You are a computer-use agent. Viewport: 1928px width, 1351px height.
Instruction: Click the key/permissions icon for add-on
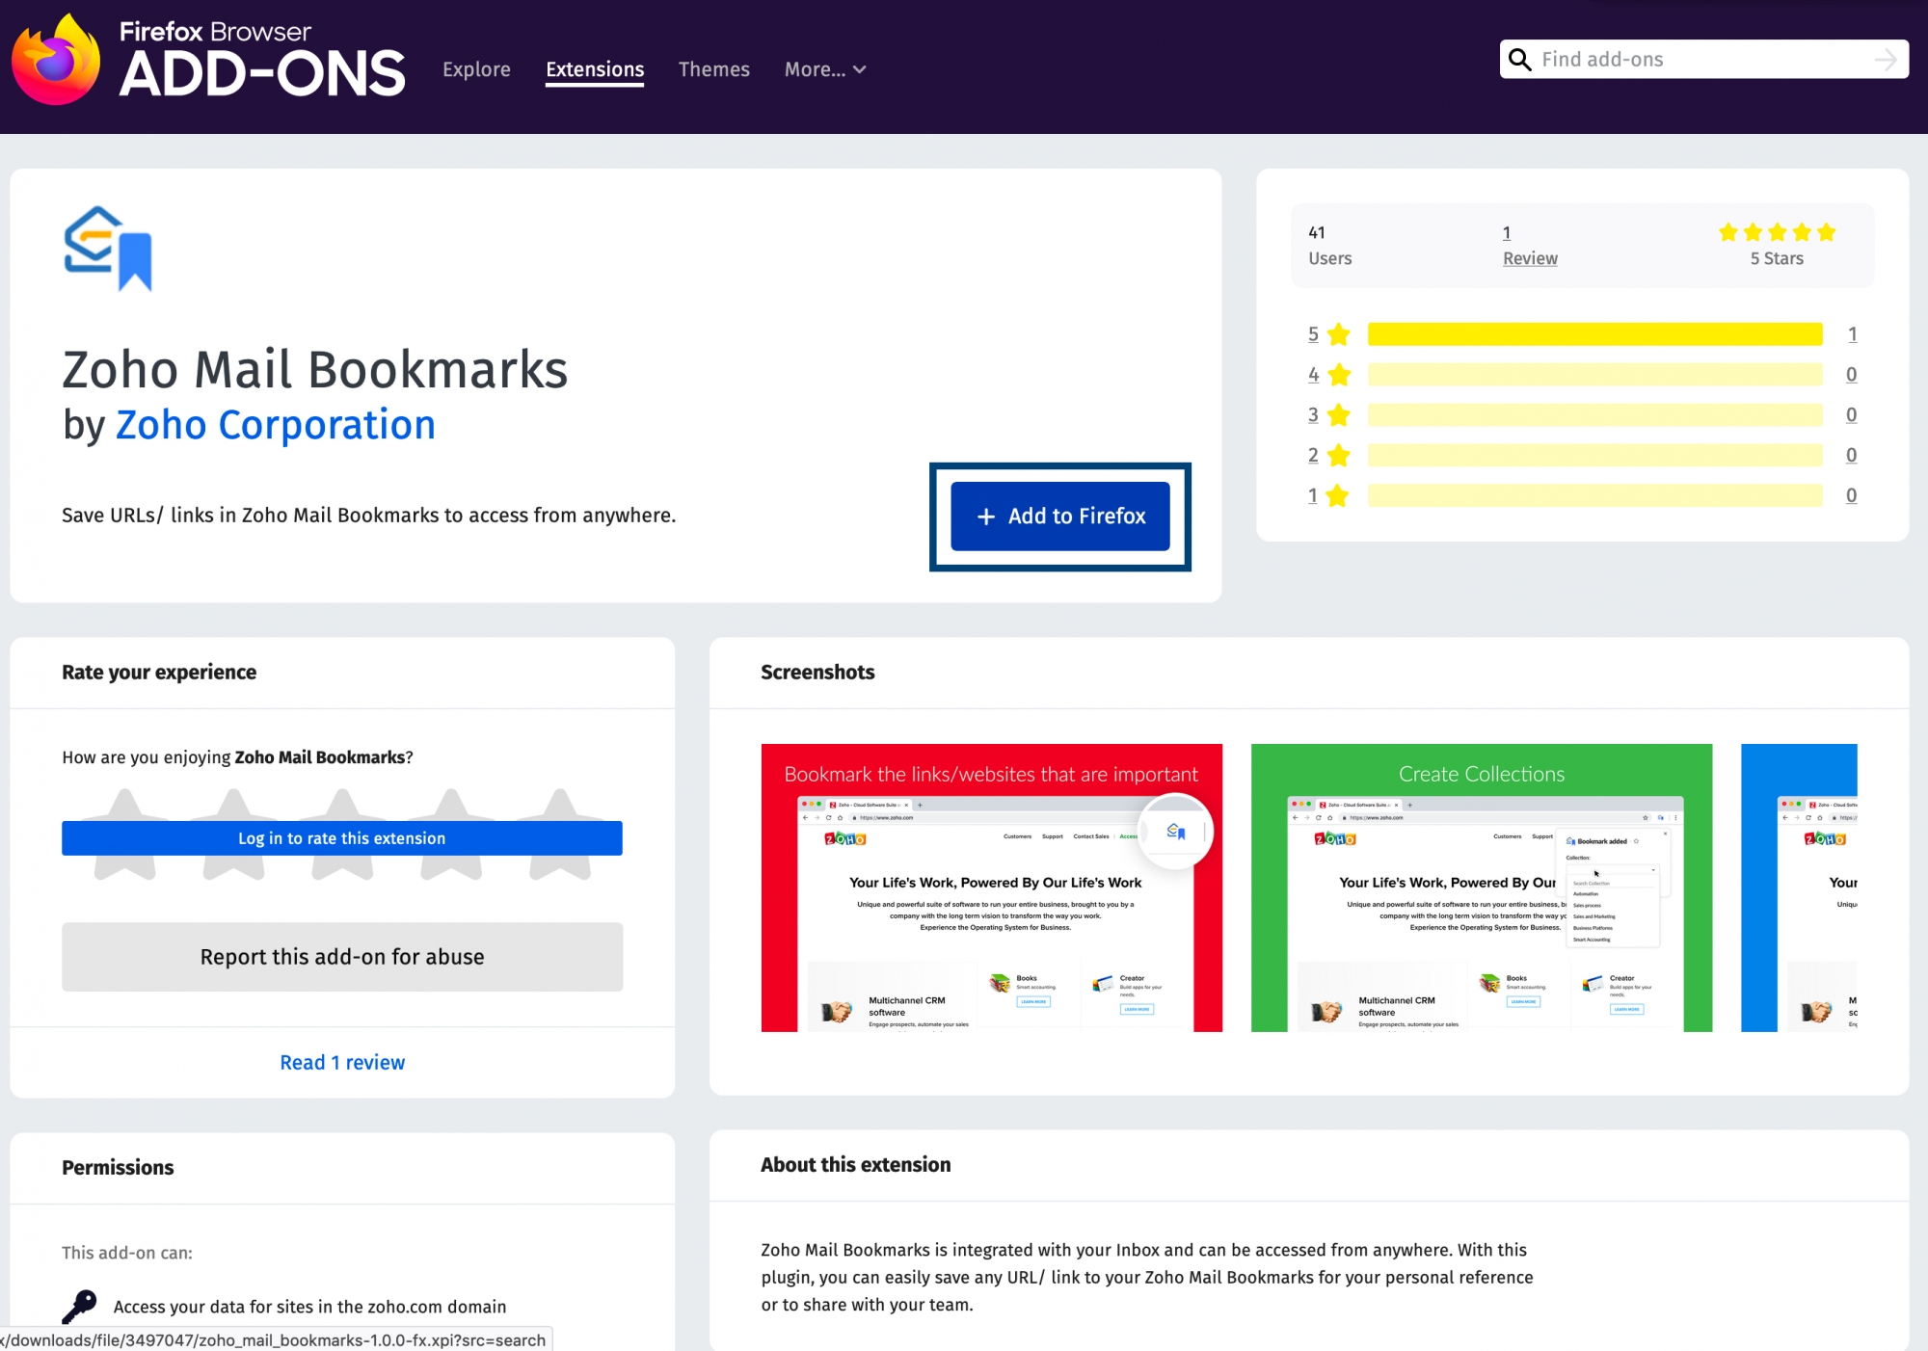coord(79,1306)
